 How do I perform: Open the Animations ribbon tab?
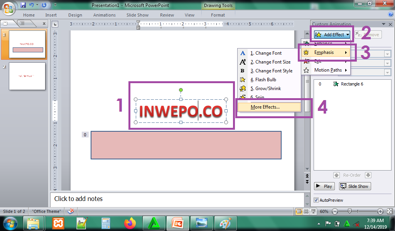(x=104, y=15)
